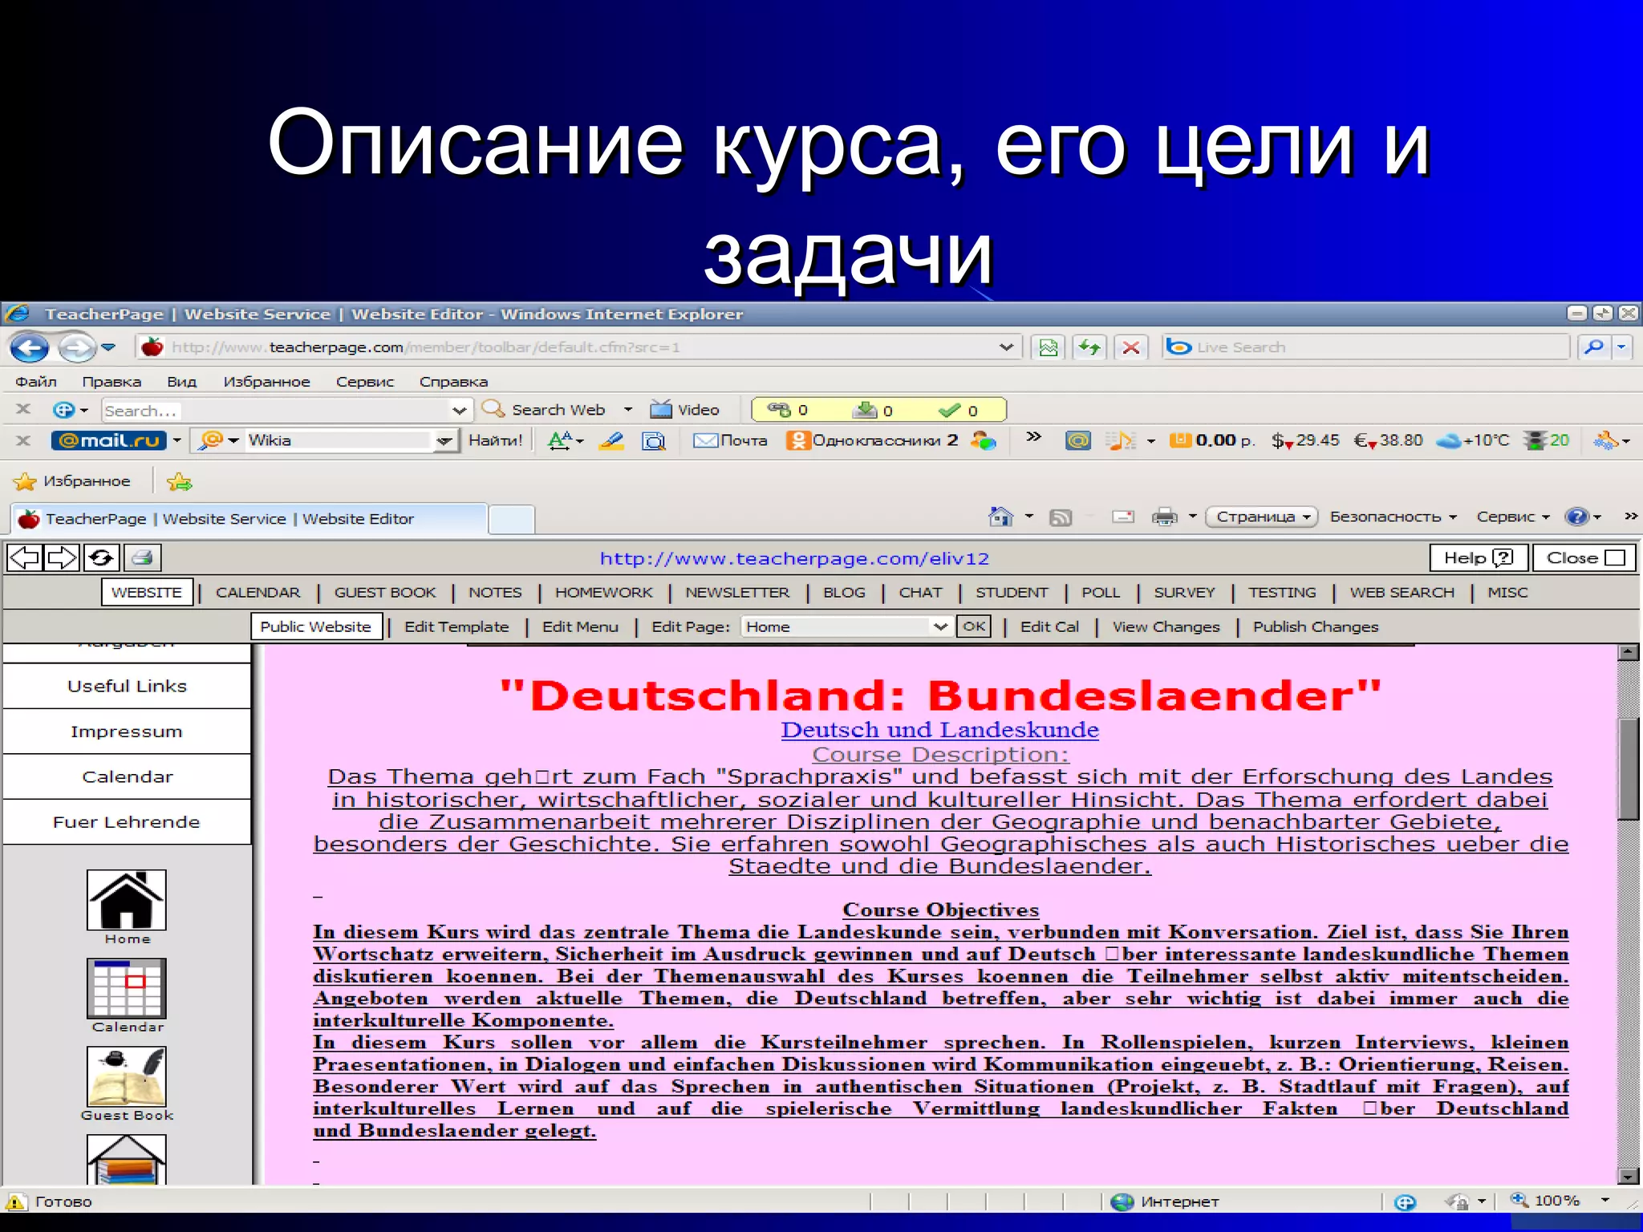Click the Guest Book icon in sidebar
This screenshot has height=1232, width=1643.
pyautogui.click(x=127, y=1076)
